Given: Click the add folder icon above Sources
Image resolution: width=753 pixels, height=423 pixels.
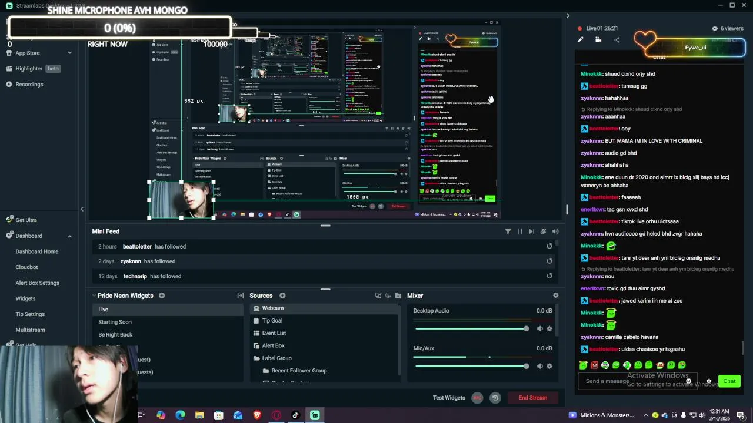Looking at the screenshot, I should (x=398, y=296).
